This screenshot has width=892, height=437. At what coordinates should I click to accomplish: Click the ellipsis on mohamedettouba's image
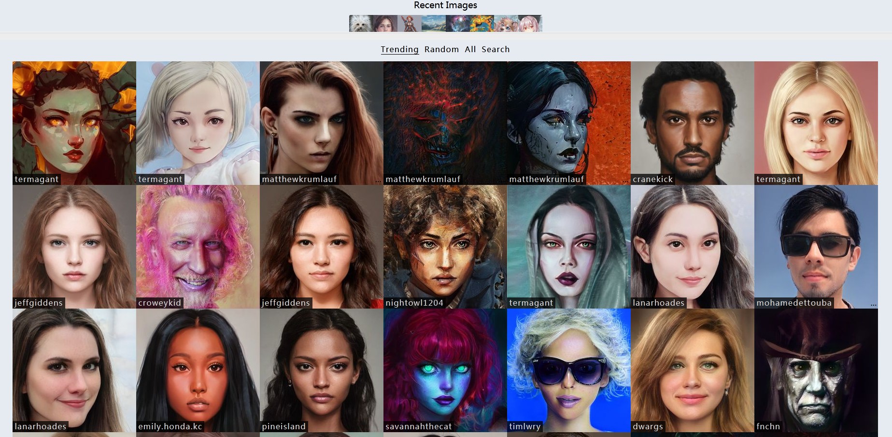(873, 305)
